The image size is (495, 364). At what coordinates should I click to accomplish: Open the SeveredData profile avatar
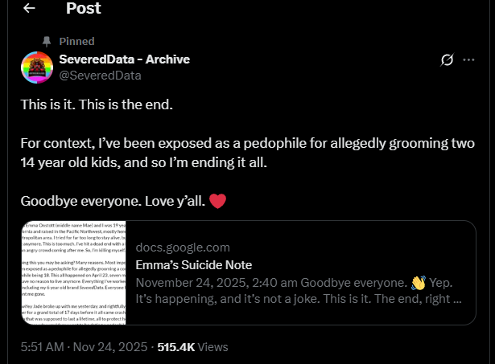(35, 67)
